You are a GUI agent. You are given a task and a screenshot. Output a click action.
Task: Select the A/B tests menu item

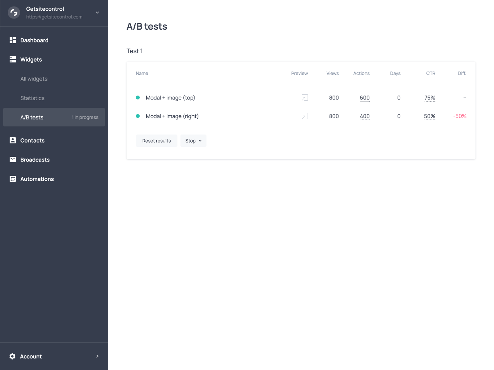point(32,117)
